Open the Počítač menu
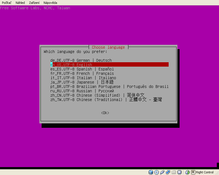 pyautogui.click(x=7, y=3)
